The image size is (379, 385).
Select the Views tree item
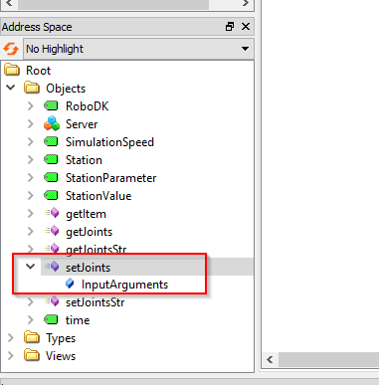click(61, 356)
